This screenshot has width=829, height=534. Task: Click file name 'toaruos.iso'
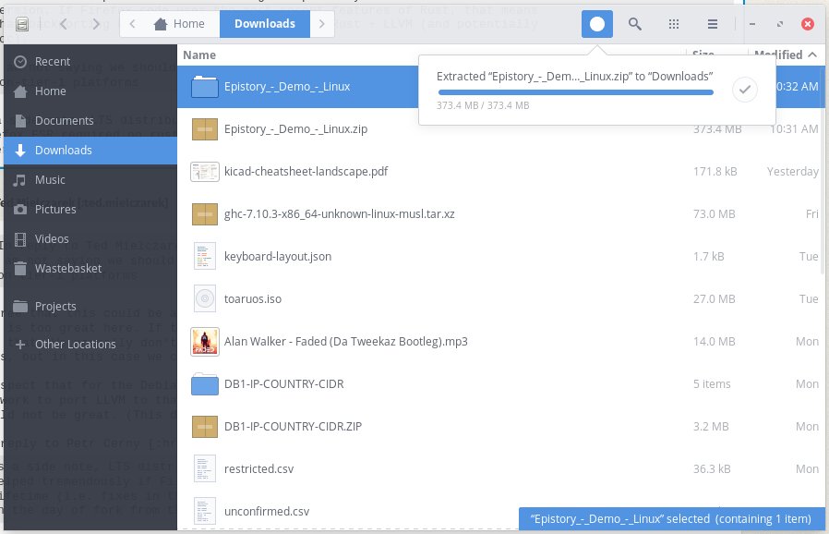tap(253, 299)
